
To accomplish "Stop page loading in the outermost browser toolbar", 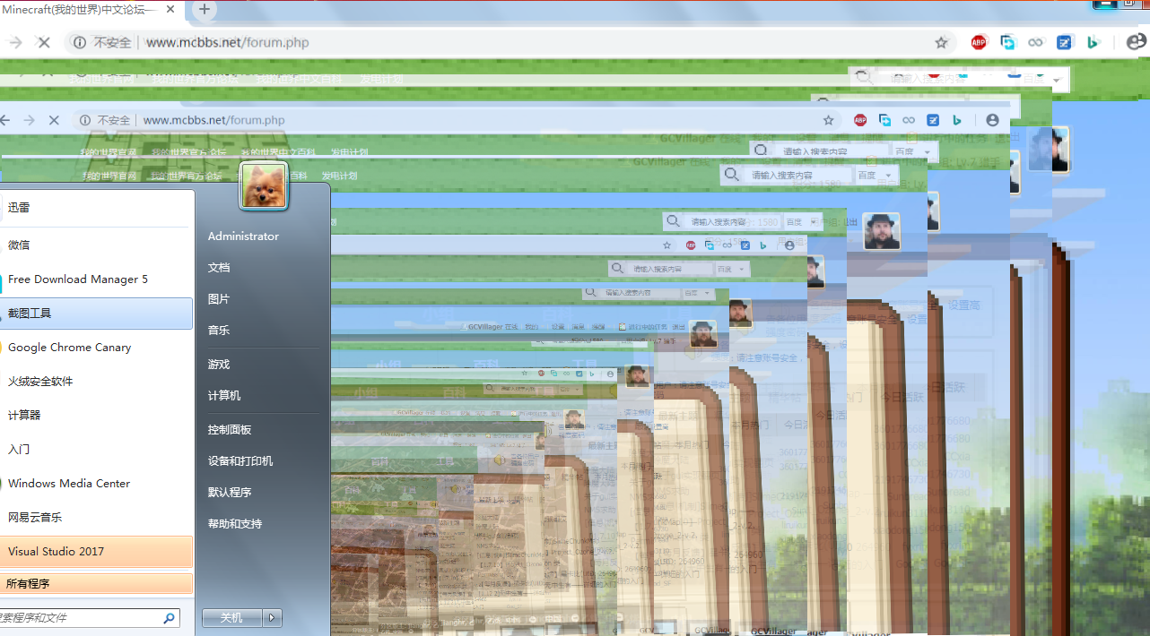I will point(43,42).
